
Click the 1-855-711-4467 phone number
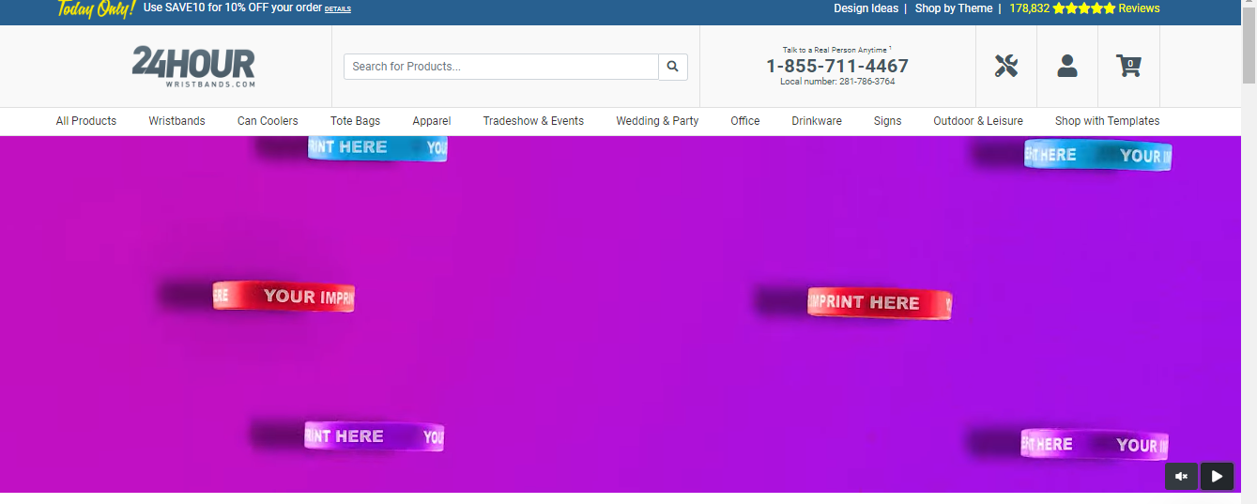coord(837,66)
